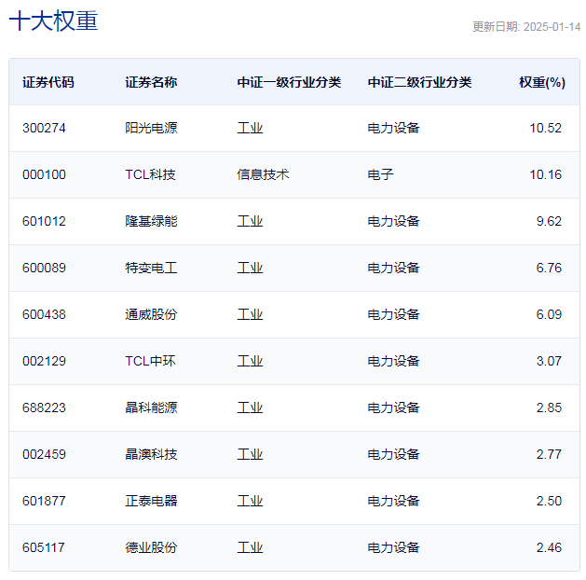Viewport: 586px width, 580px height.
Task: Select TCL科技 in the name column
Action: (x=150, y=174)
